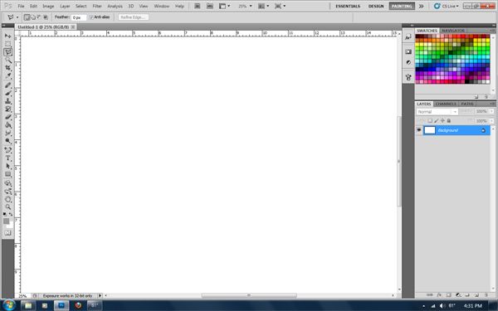
Task: Open the Screen Mode dropdown
Action: [281, 6]
